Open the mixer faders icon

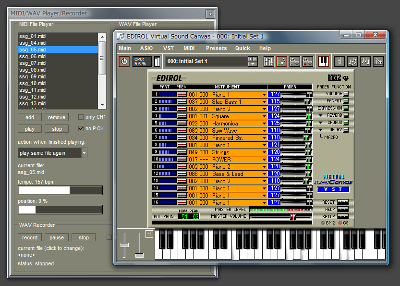[268, 62]
